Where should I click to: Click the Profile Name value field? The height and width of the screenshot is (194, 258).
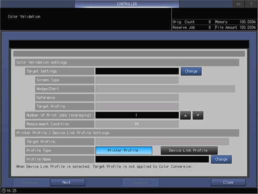[x=152, y=159]
